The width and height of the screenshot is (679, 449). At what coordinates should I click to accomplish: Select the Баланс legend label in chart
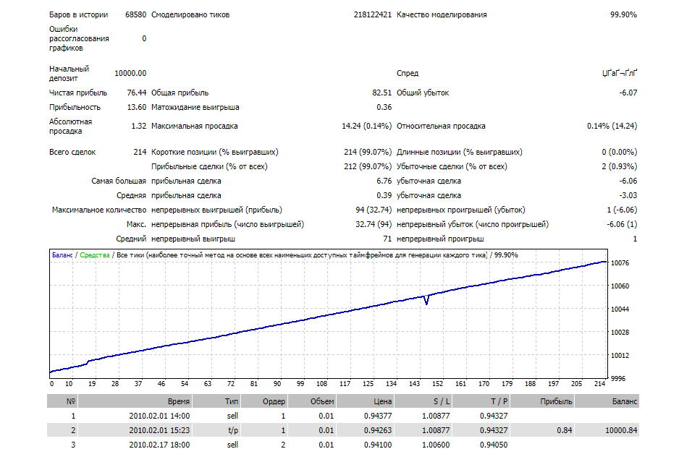(x=62, y=255)
